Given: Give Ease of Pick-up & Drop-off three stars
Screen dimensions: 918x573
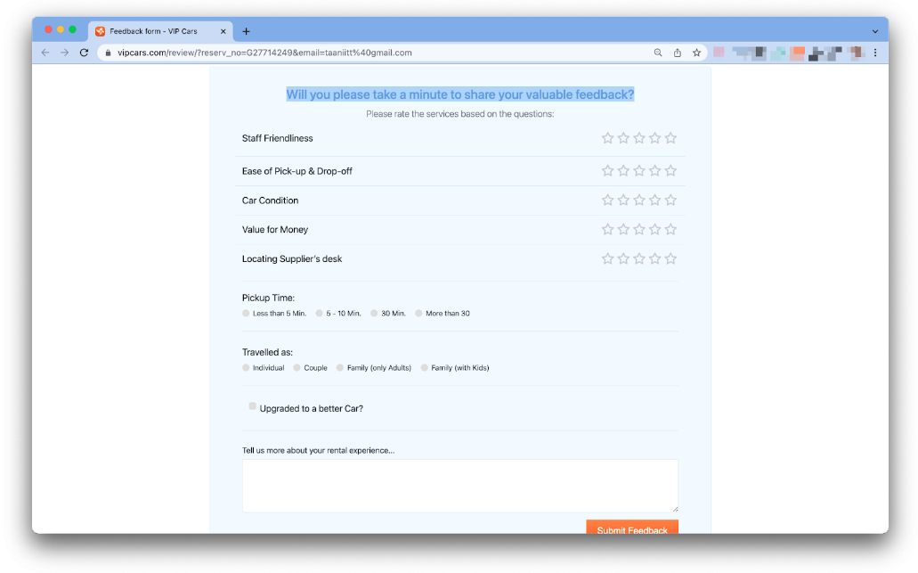Looking at the screenshot, I should click(638, 171).
